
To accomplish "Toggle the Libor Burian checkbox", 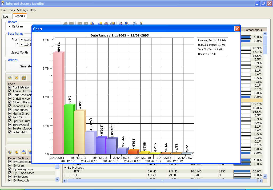I will (10, 110).
